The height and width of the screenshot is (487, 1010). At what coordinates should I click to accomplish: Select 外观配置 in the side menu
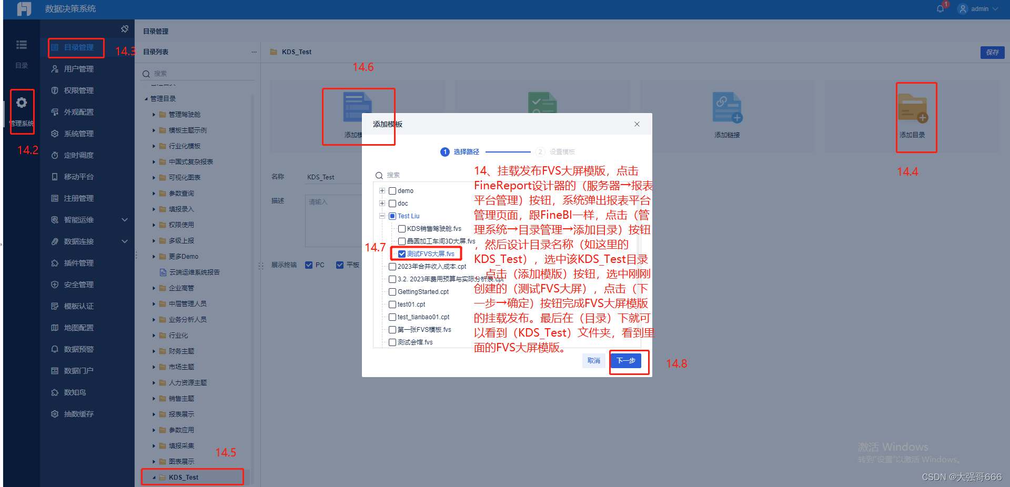point(79,112)
